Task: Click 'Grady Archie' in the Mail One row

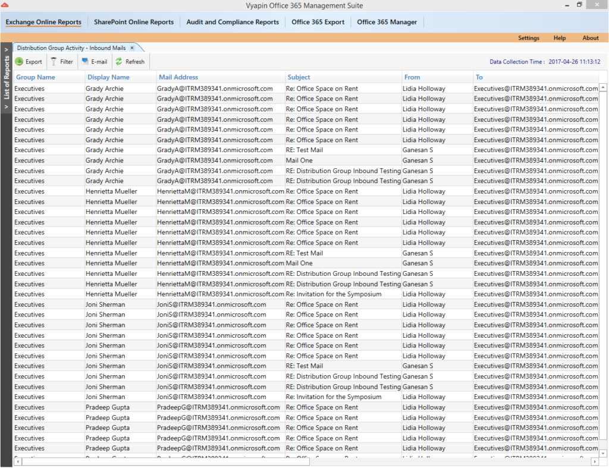Action: point(105,161)
